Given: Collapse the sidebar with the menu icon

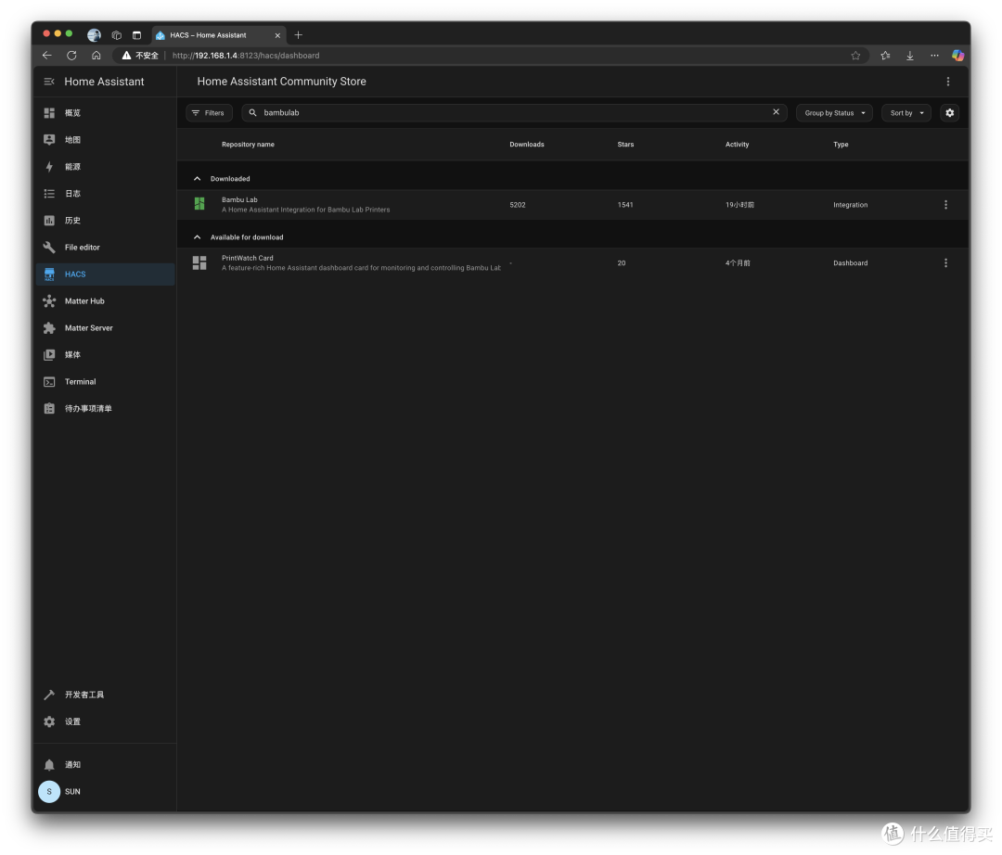Looking at the screenshot, I should 49,82.
